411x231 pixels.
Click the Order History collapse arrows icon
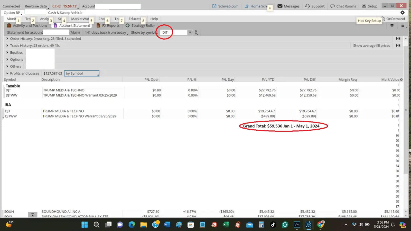pos(398,38)
